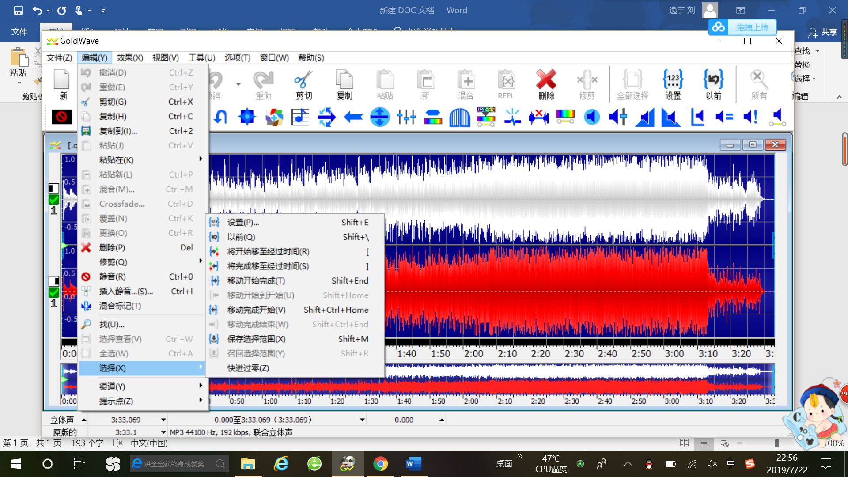Image resolution: width=848 pixels, height=477 pixels.
Task: Open the 3:33.069 length dropdown arrow
Action: (x=163, y=420)
